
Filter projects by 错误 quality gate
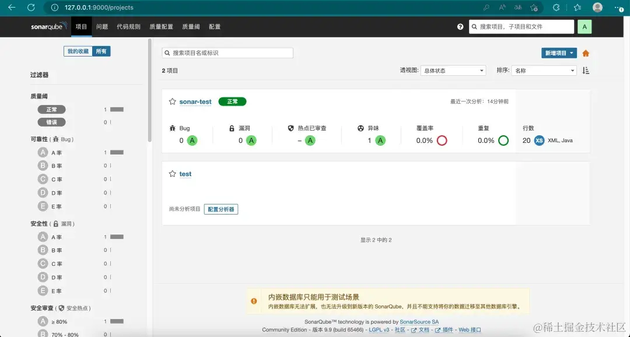coord(51,122)
